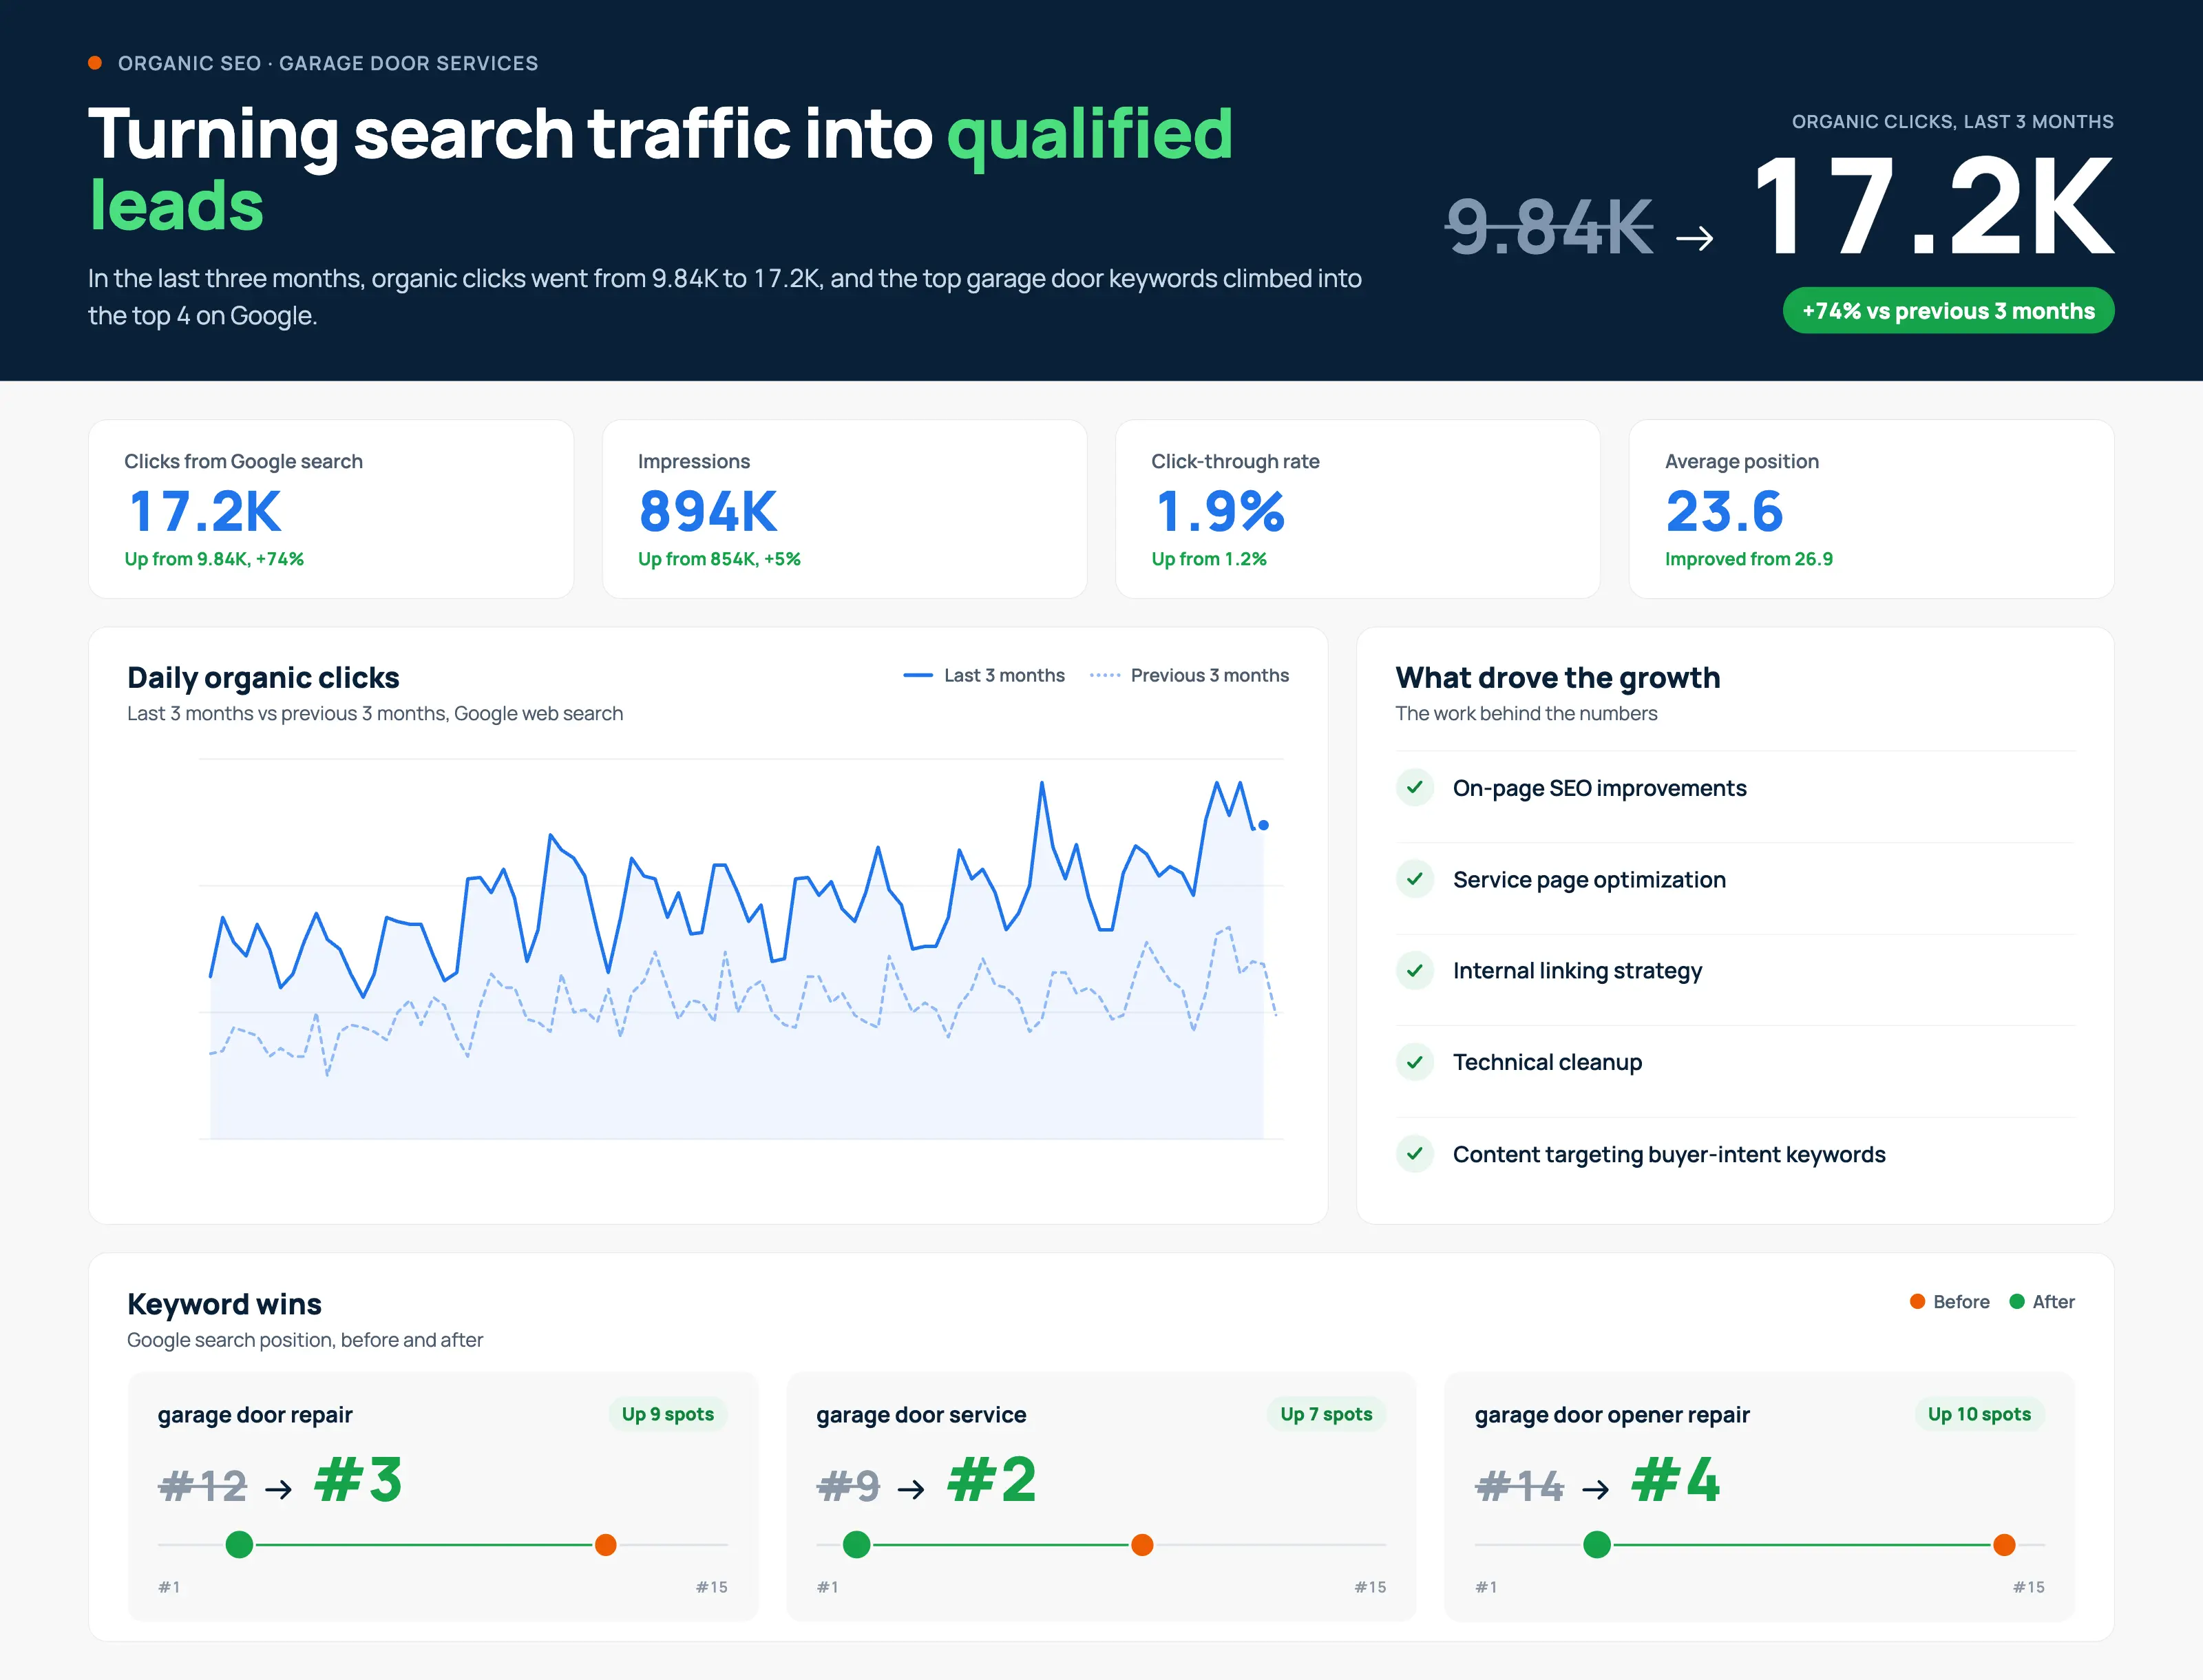
Task: Click the solid Last 3 months legend line
Action: click(x=918, y=676)
